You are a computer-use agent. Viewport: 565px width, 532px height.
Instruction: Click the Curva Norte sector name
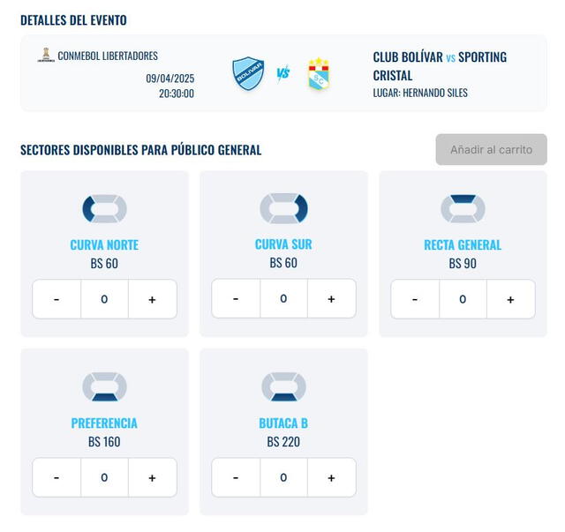point(104,245)
